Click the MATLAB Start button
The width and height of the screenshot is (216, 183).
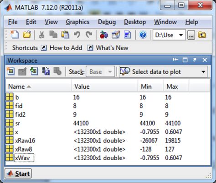click(x=18, y=173)
